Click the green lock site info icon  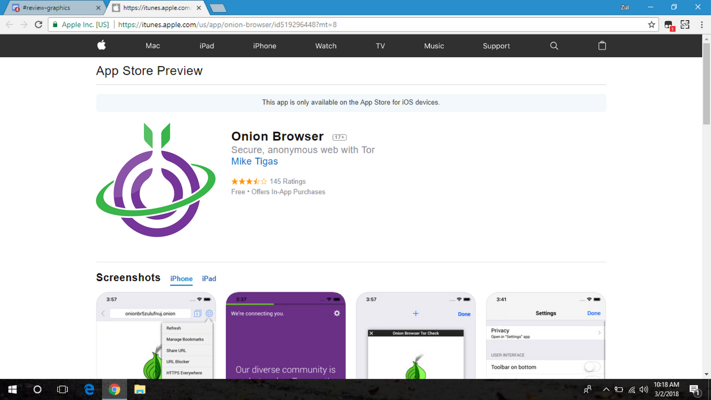(54, 24)
